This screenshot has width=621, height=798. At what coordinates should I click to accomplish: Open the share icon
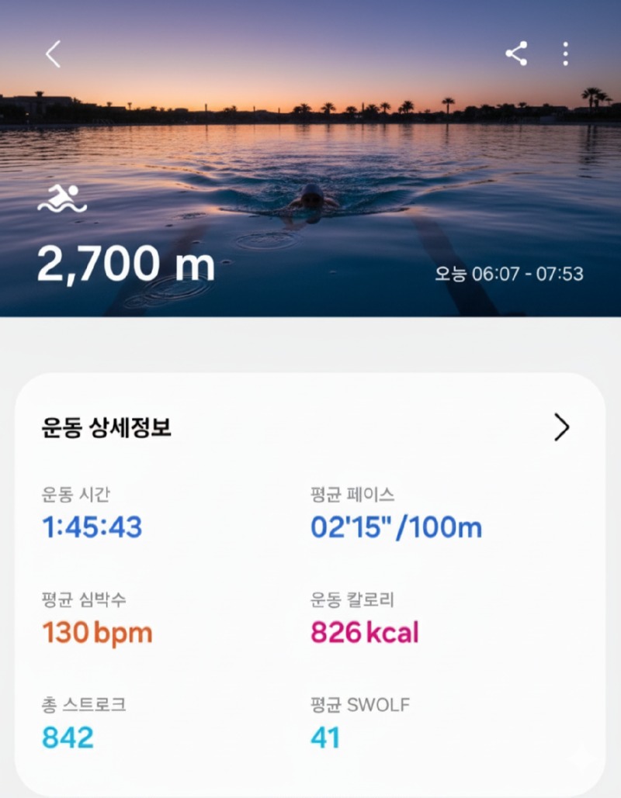point(516,54)
